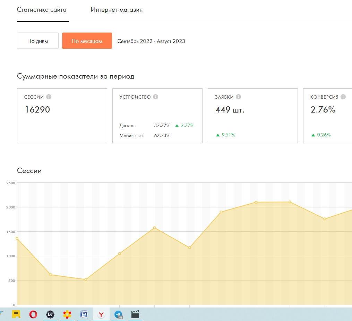Click the 449 шт. requests value
The width and height of the screenshot is (352, 321).
pos(230,110)
